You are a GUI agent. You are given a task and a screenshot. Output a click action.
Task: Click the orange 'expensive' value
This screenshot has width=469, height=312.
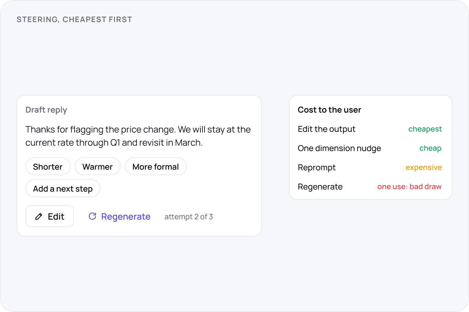click(x=423, y=167)
